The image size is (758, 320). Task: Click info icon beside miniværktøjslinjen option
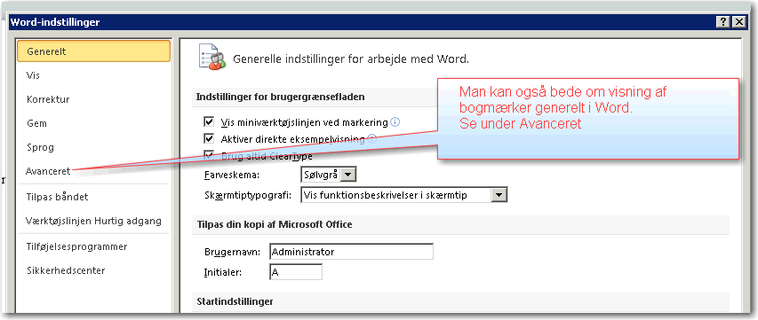click(x=395, y=122)
